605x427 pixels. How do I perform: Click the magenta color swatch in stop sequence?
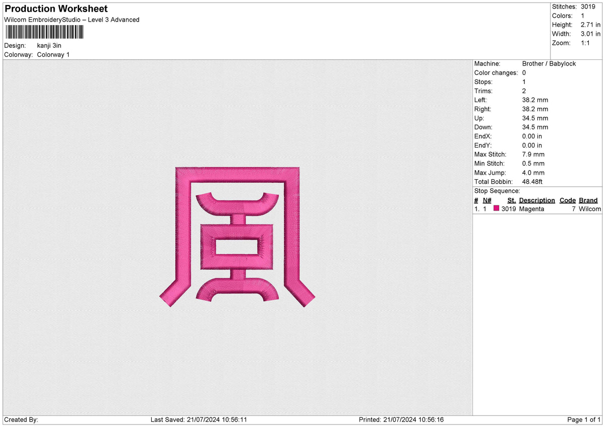click(497, 209)
